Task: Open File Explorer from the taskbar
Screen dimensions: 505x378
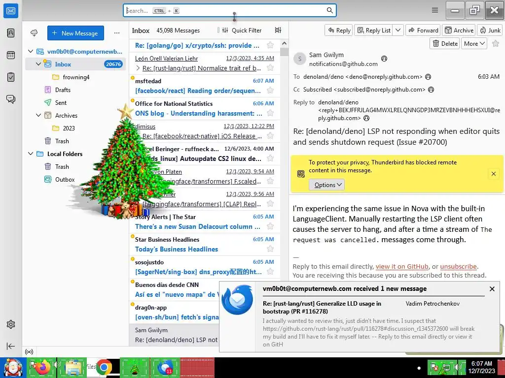Action: tap(73, 367)
